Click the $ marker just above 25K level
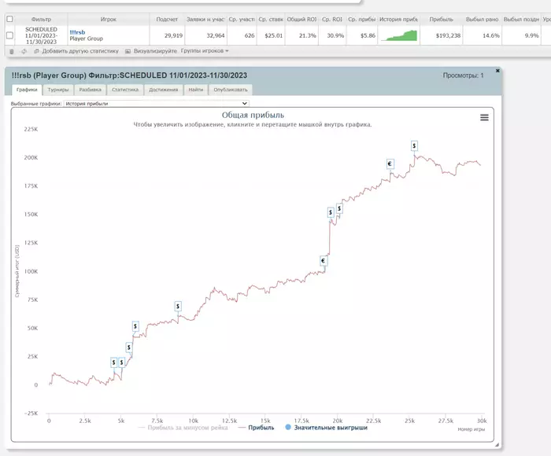 point(129,348)
